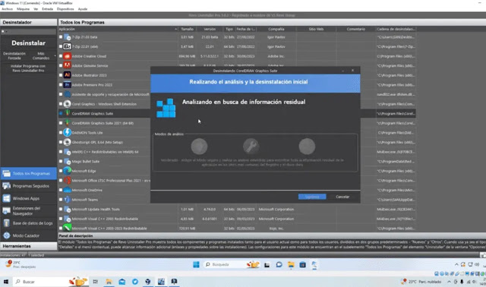The image size is (486, 287).
Task: Click the Compañía column header
Action: [276, 29]
